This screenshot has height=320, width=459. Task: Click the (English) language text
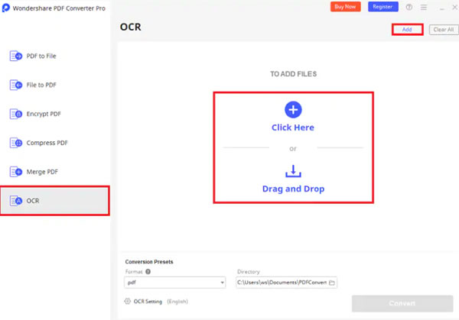click(177, 302)
